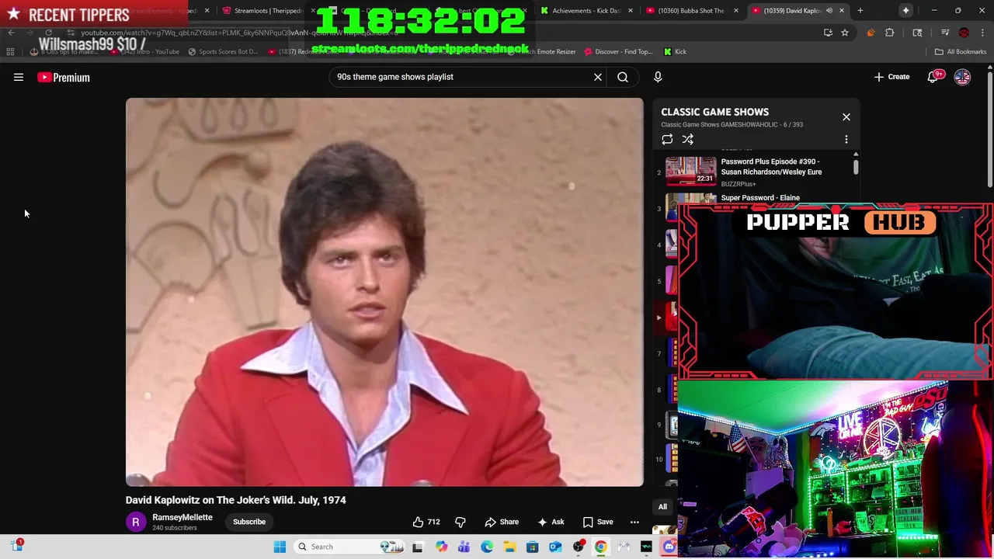Image resolution: width=994 pixels, height=559 pixels.
Task: Open Task View on taskbar
Action: coord(417,547)
